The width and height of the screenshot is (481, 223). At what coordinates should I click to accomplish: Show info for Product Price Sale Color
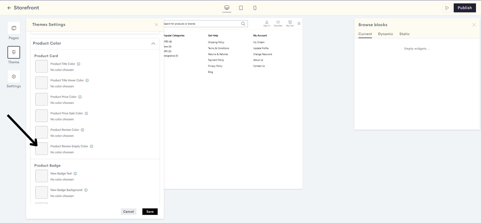pyautogui.click(x=86, y=113)
